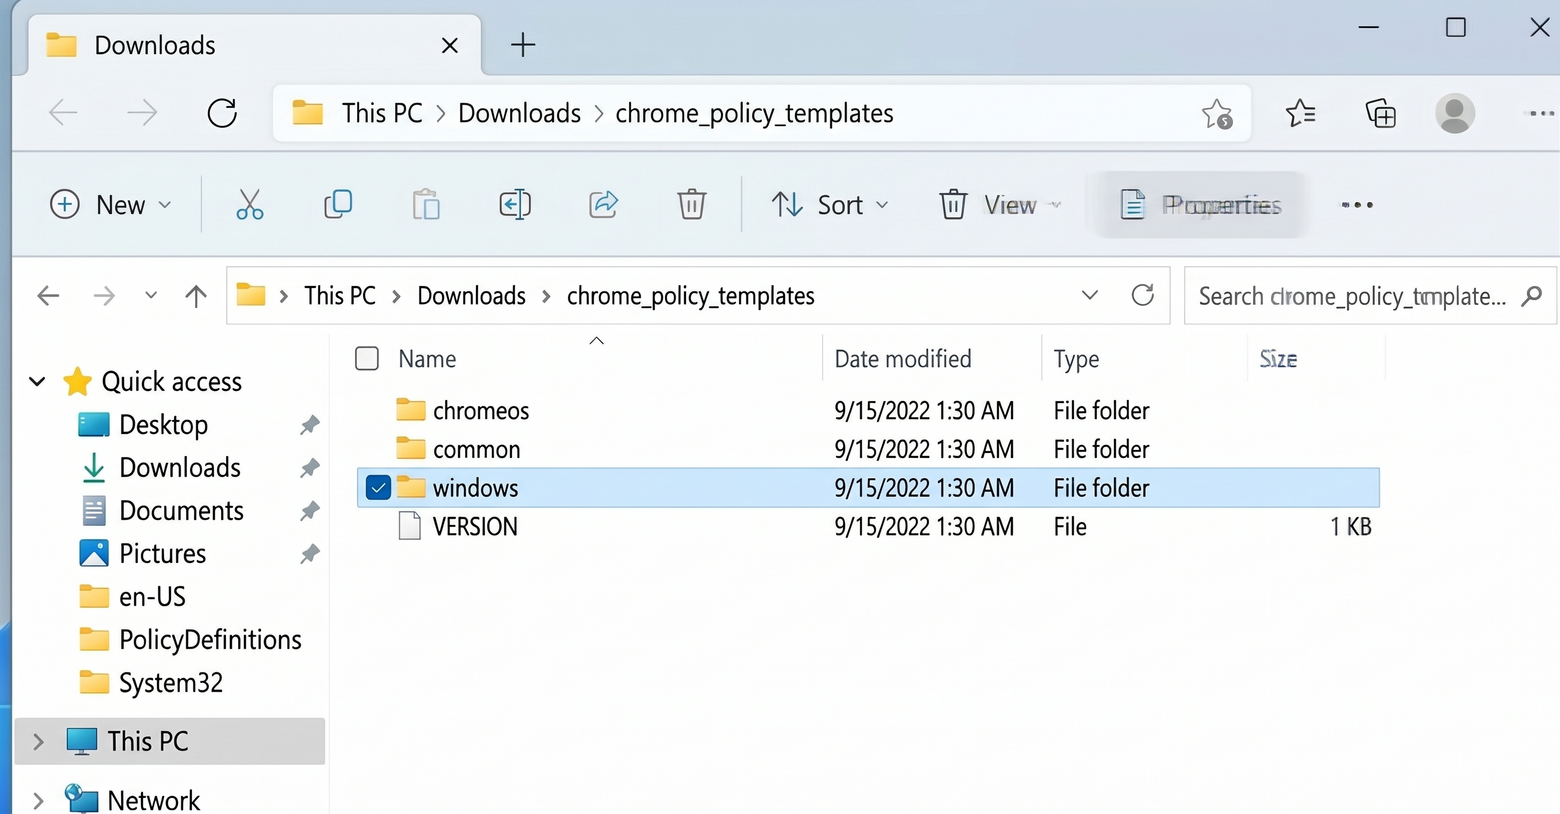Click explorer back arrow beside address bar
This screenshot has width=1560, height=814.
(48, 295)
